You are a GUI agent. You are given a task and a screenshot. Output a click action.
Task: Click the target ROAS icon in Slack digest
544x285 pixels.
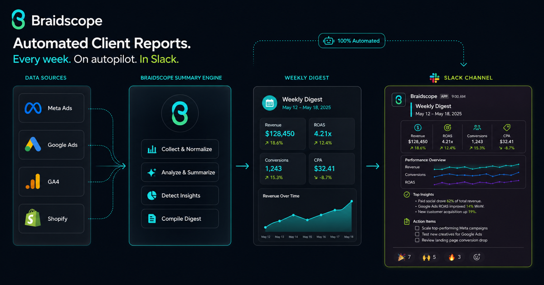point(447,128)
